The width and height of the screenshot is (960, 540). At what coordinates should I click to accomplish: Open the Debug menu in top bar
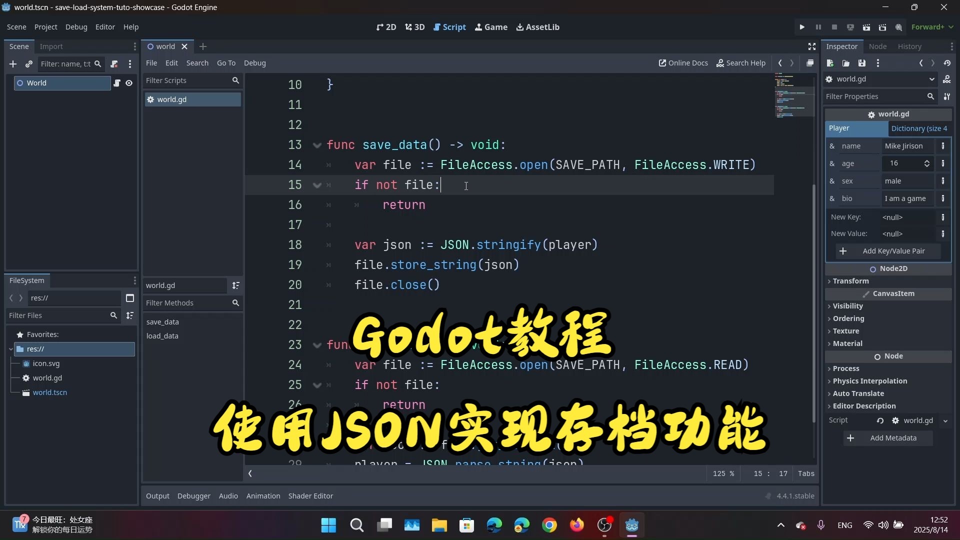click(76, 27)
